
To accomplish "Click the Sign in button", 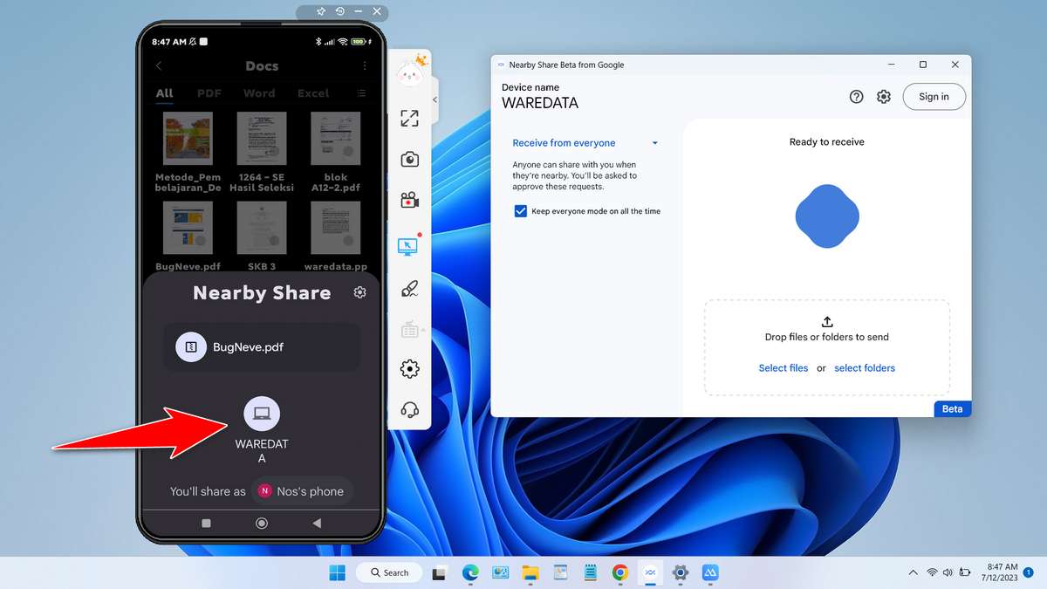I will 934,97.
